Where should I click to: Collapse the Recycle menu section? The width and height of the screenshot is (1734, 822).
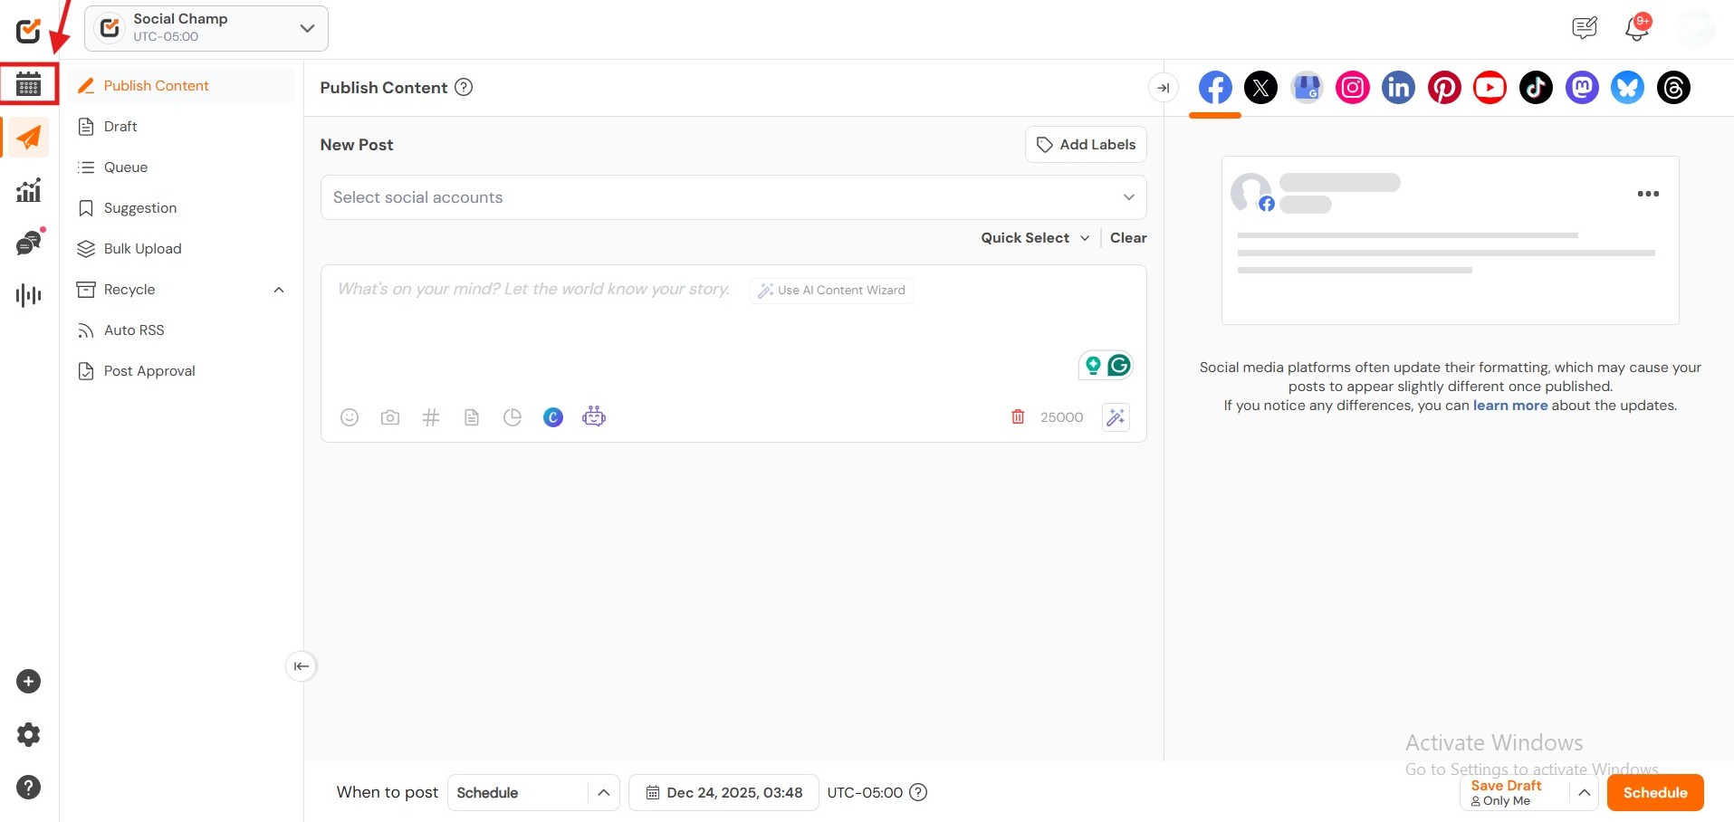(279, 290)
